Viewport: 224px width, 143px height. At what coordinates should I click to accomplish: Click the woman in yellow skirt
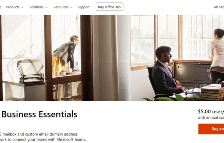coord(66,56)
